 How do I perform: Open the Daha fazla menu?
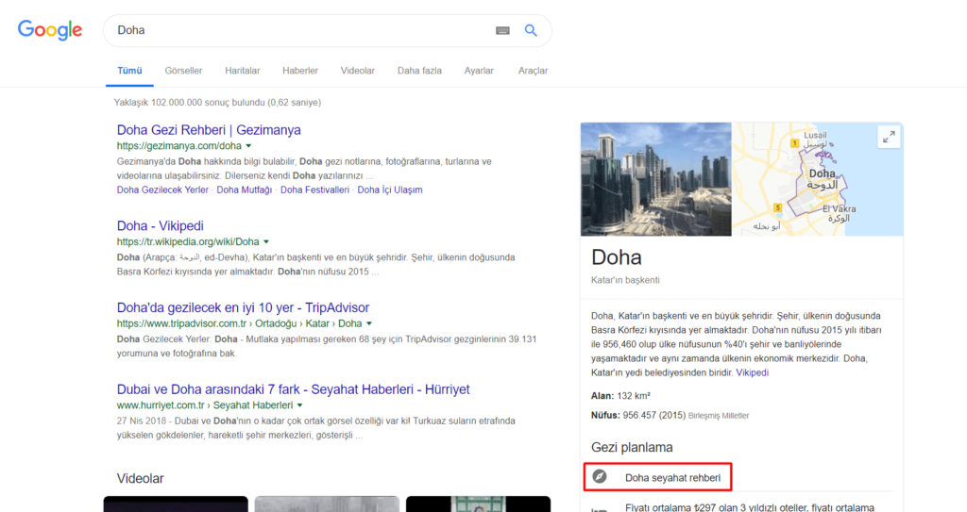point(419,71)
